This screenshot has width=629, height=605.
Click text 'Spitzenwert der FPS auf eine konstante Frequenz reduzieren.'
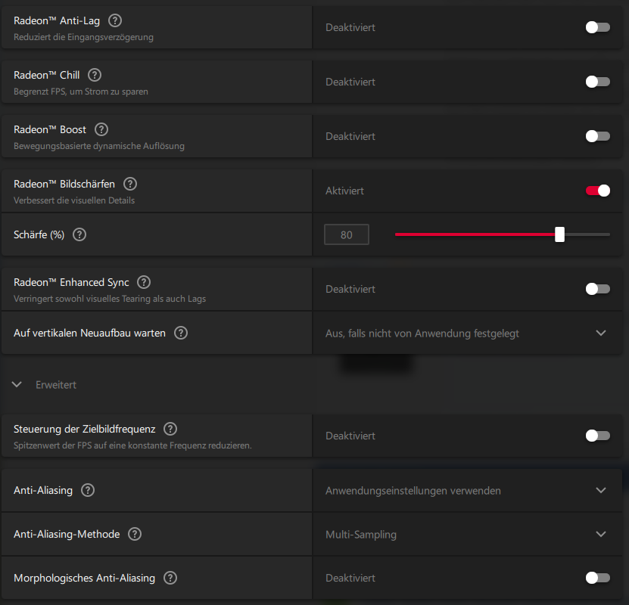(x=132, y=445)
